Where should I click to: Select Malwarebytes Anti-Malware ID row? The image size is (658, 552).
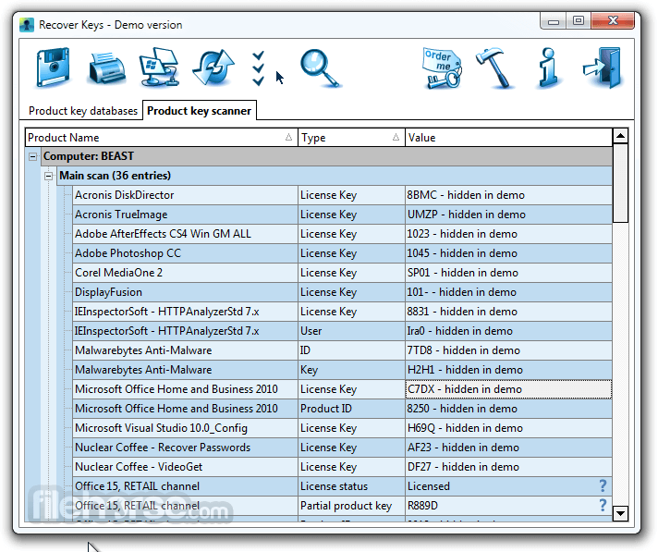coord(343,350)
